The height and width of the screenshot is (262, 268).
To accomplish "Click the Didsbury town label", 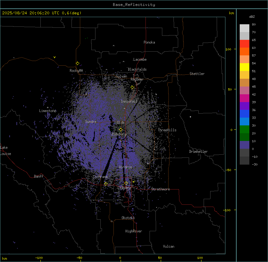I will coord(119,134).
